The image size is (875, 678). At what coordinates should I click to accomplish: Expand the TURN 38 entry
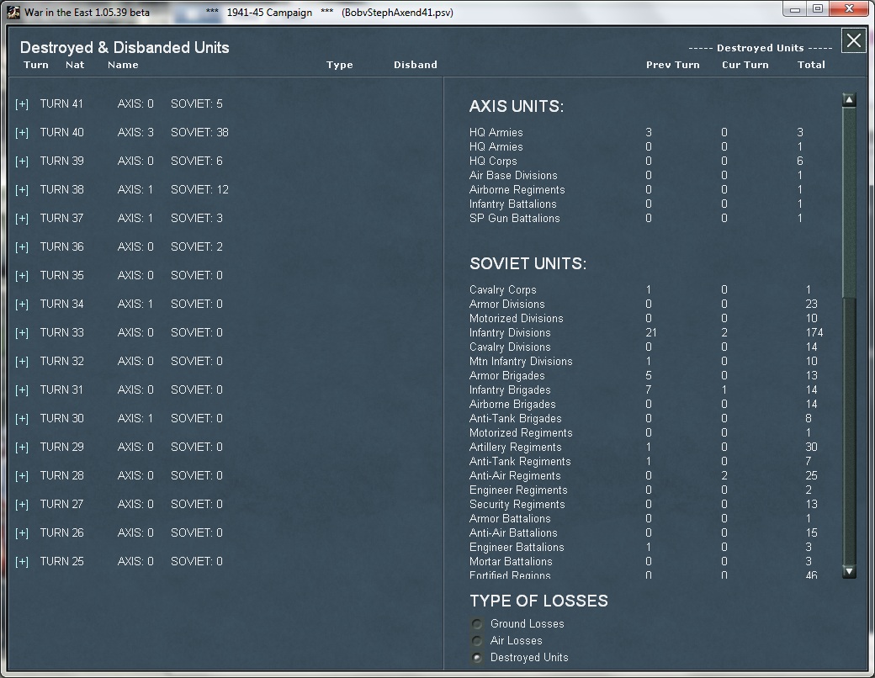click(x=22, y=190)
